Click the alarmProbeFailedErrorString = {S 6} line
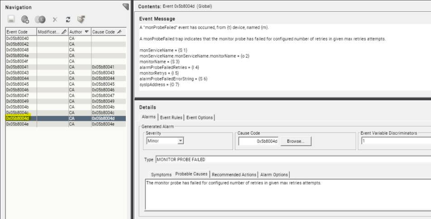The width and height of the screenshot is (431, 219). pyautogui.click(x=173, y=79)
